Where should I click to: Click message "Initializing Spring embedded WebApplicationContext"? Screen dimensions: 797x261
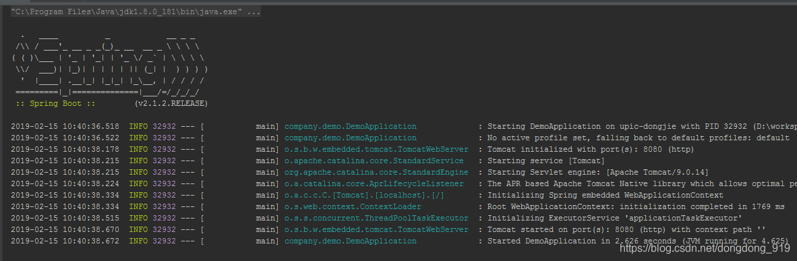[x=605, y=195]
